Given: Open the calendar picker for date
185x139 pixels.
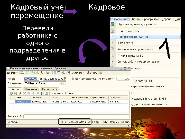Looking at the screenshot, I should pos(65,79).
